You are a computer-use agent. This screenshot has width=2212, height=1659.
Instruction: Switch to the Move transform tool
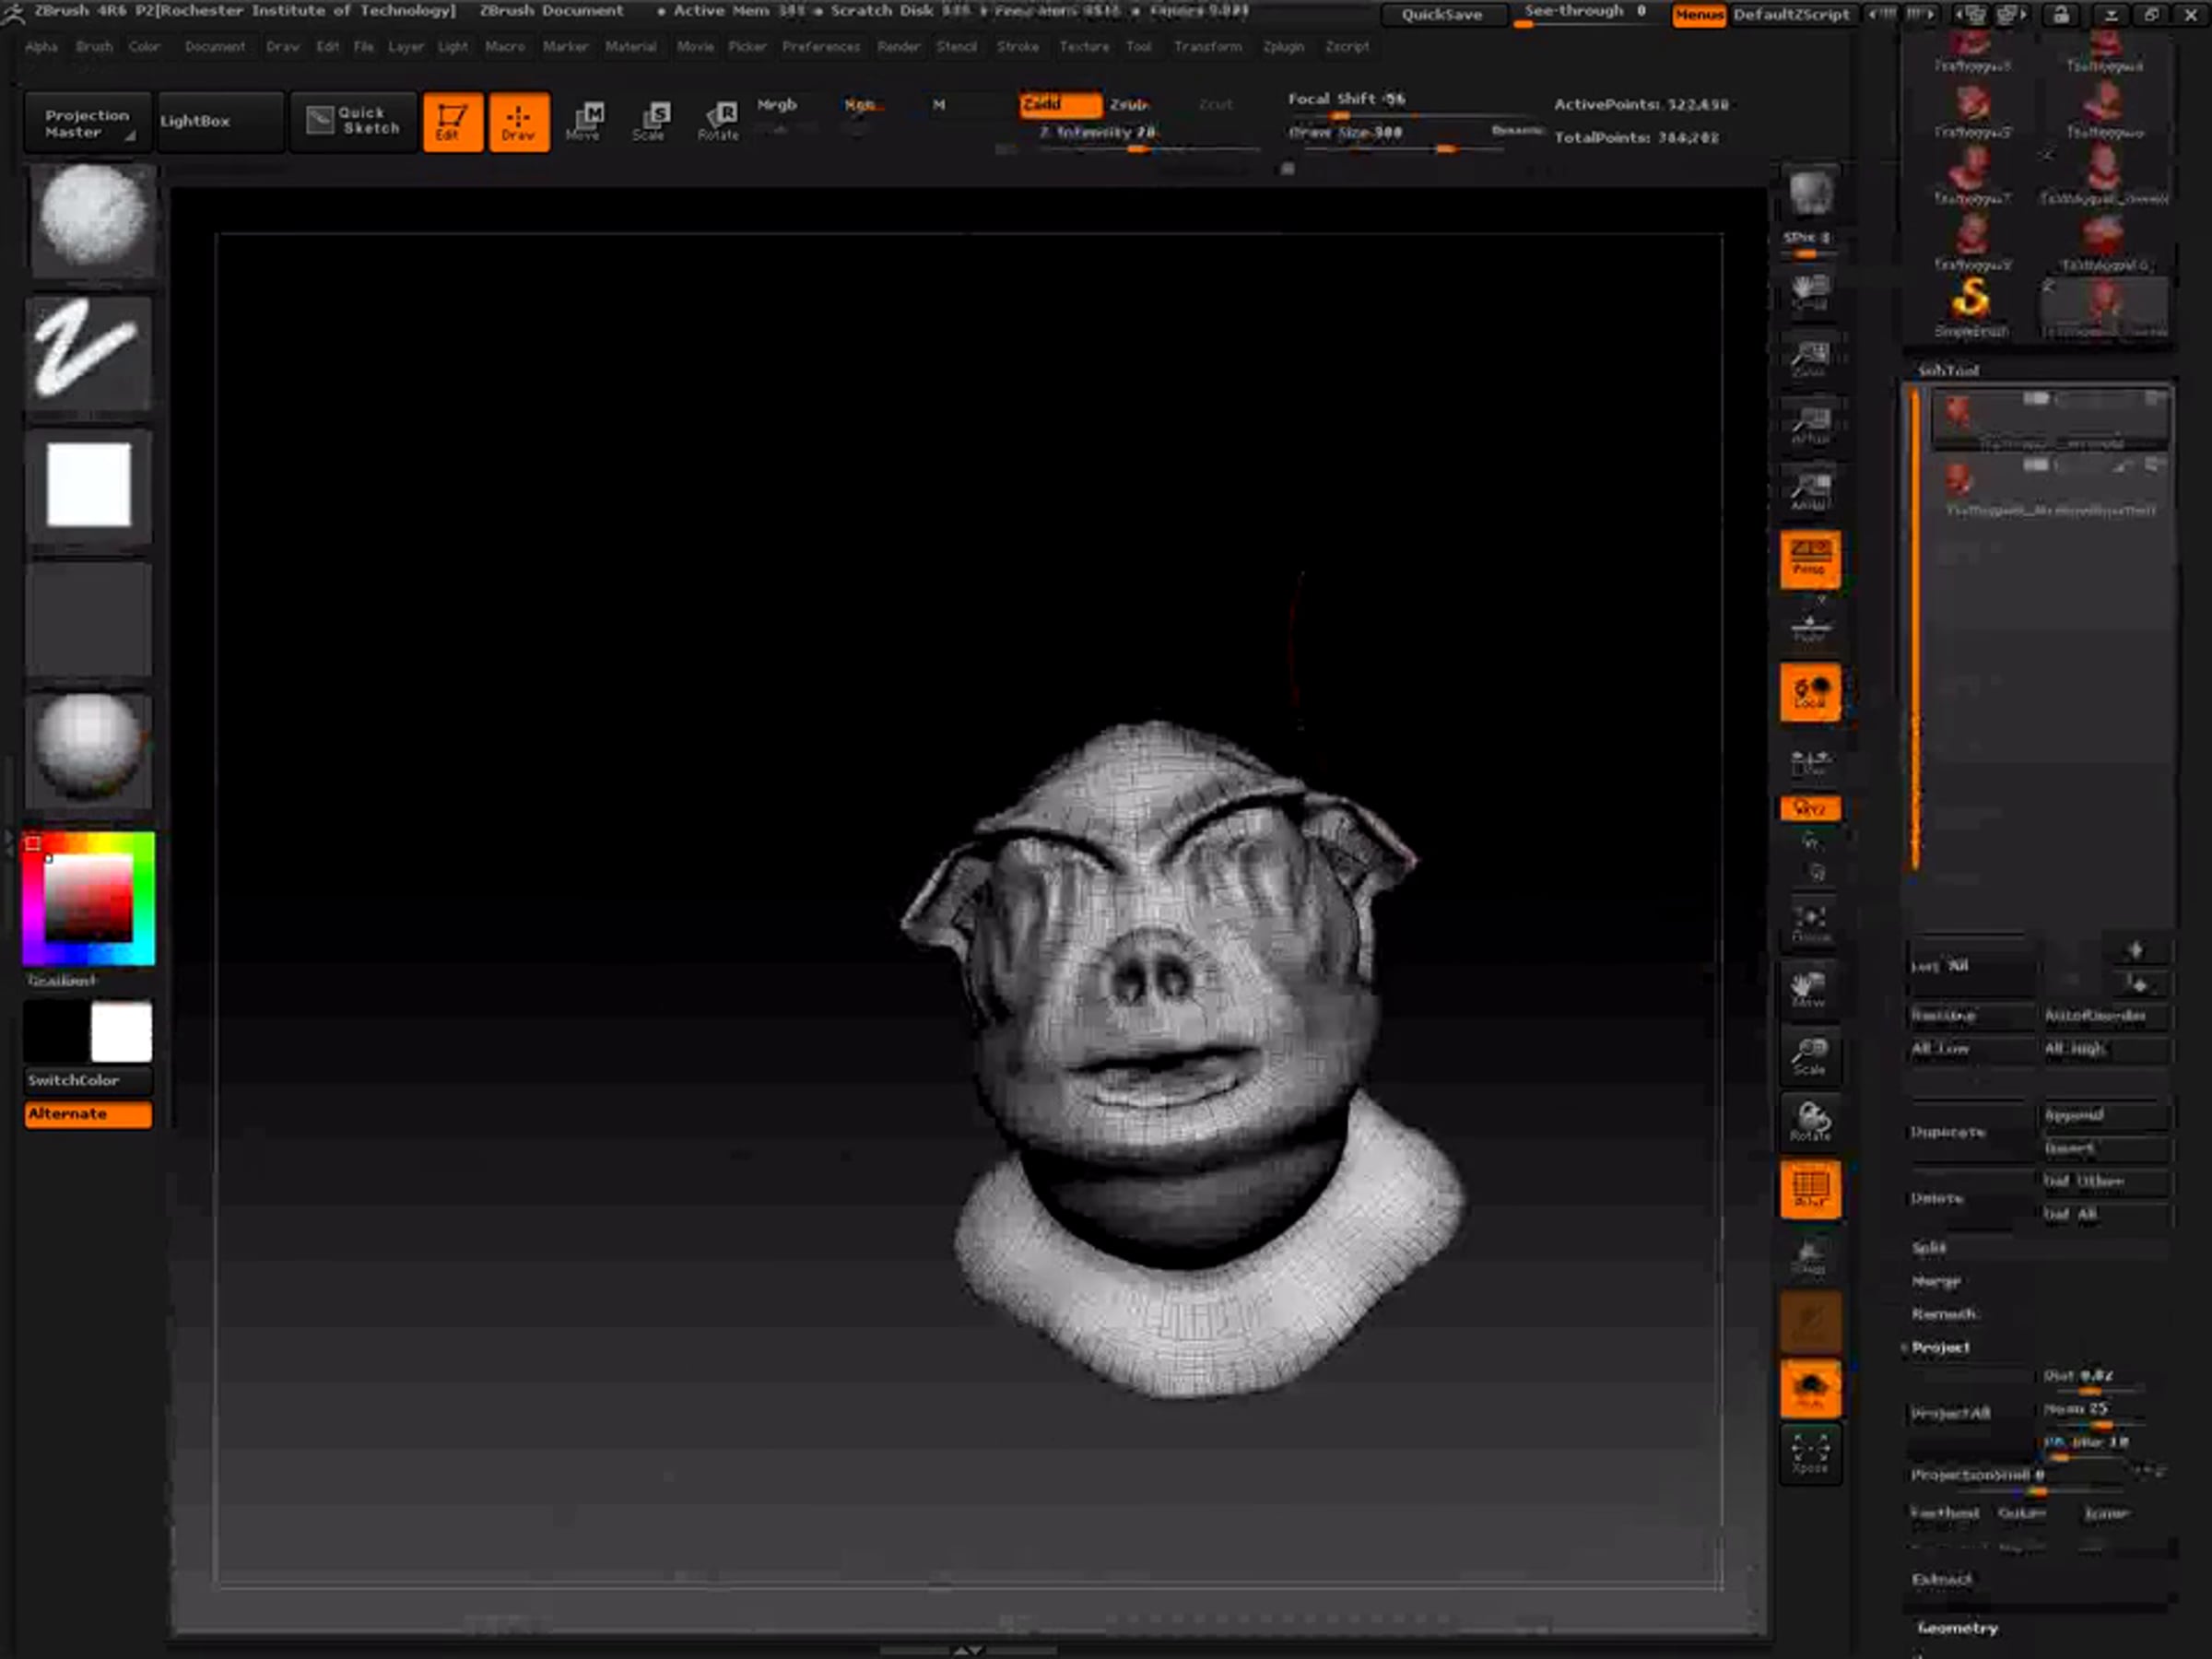click(585, 122)
